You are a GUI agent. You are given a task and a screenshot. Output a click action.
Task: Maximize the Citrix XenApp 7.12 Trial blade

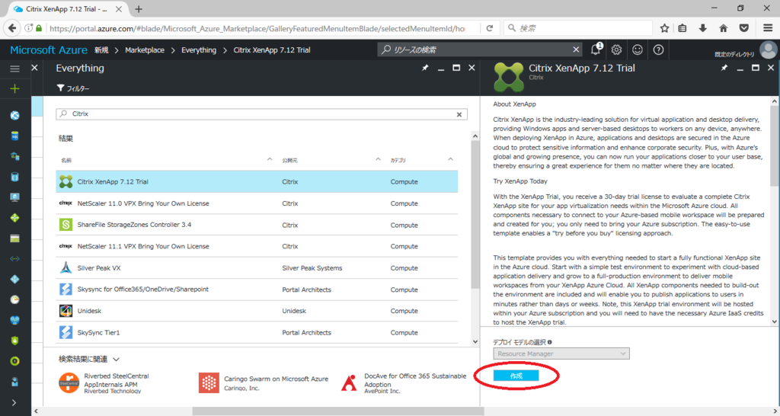756,68
